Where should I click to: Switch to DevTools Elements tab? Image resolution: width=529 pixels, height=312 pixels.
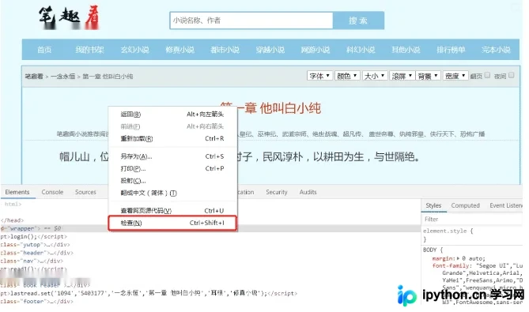point(17,192)
